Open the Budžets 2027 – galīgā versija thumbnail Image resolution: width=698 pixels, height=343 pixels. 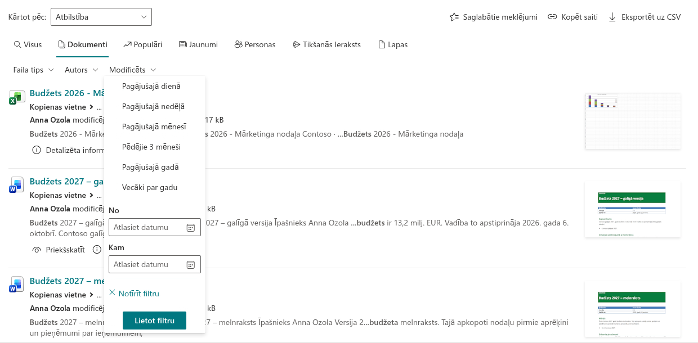tap(633, 209)
